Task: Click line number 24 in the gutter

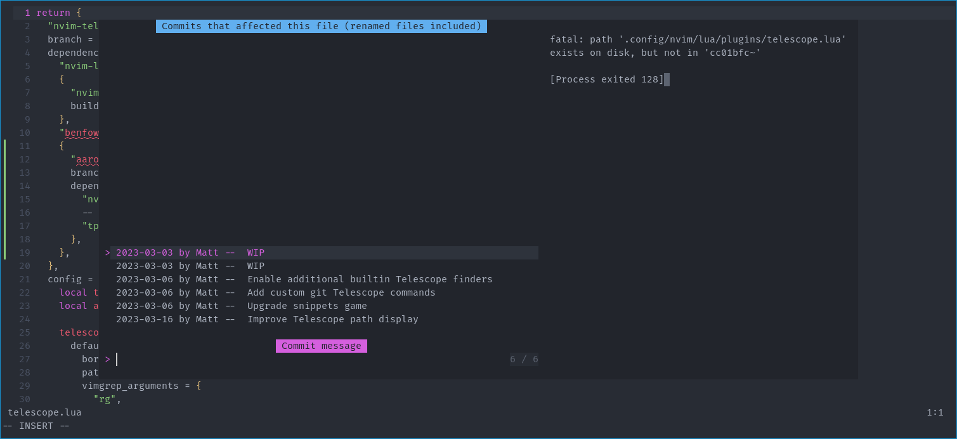Action: [25, 319]
